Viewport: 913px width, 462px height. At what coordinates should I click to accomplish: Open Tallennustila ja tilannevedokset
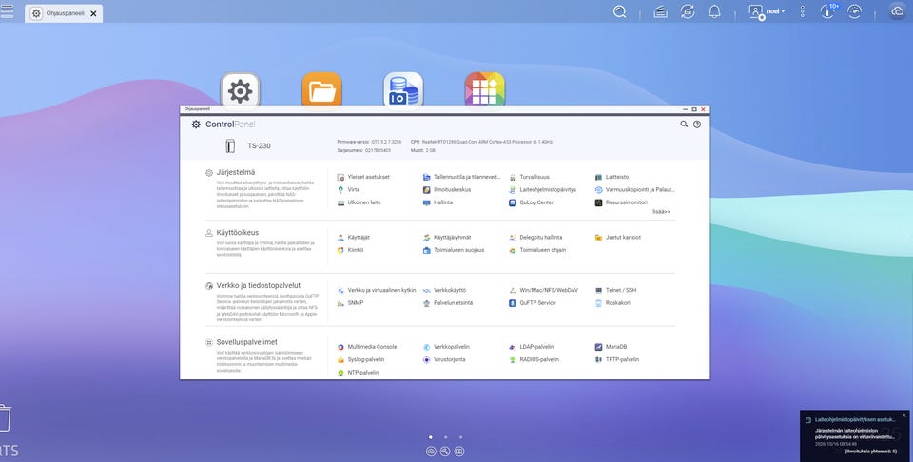(x=461, y=177)
